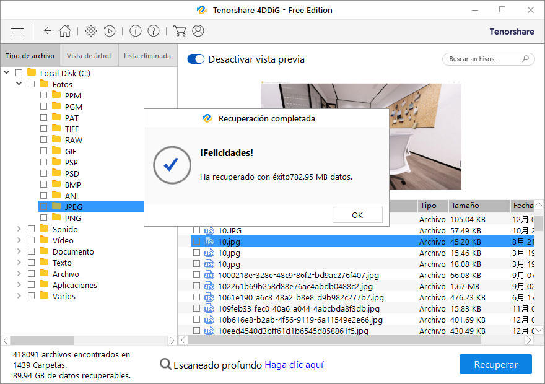Screen dimensions: 545x384
Task: Expand the Sonido tree node
Action: (19, 229)
